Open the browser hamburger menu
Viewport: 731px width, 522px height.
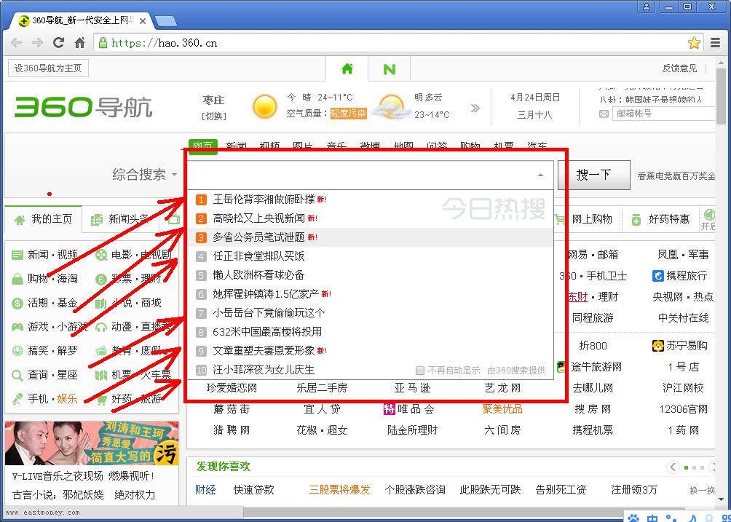pos(715,43)
